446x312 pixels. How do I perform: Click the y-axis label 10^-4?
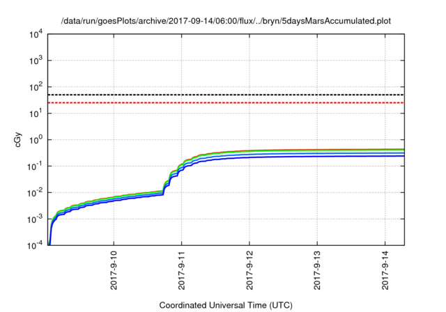[35, 245]
